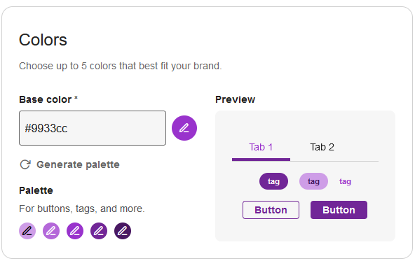Open the base color picker pencil button

point(184,128)
